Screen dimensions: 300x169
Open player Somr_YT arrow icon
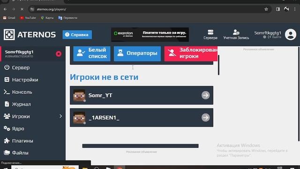point(205,95)
